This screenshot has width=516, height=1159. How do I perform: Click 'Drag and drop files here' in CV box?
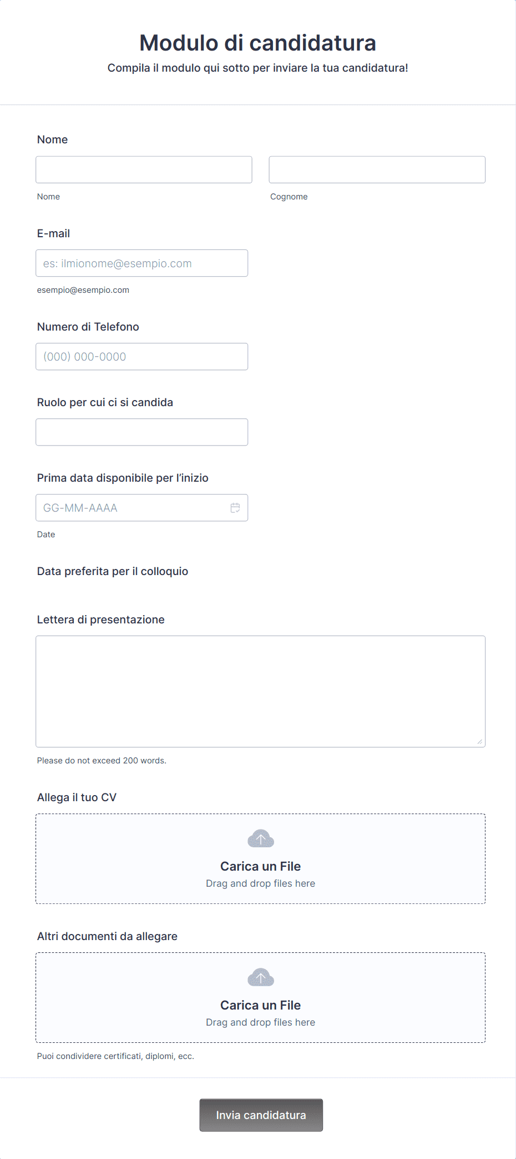coord(260,883)
